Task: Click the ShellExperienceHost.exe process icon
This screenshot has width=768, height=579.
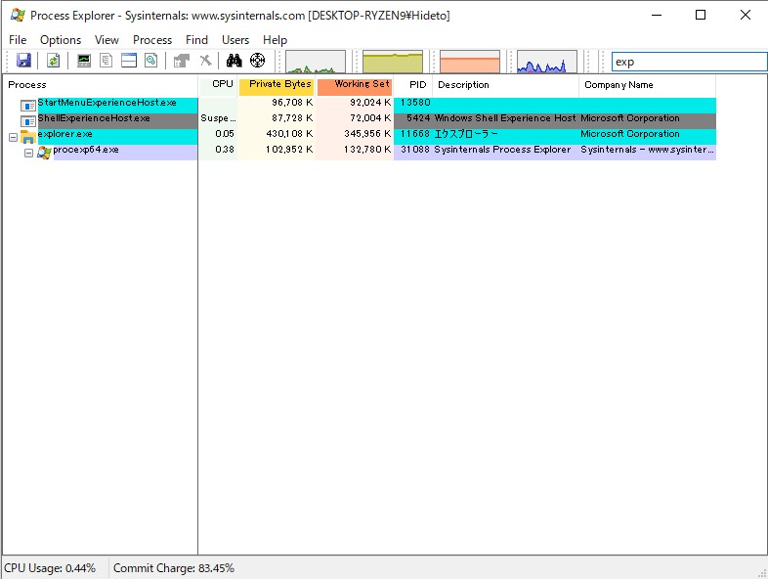Action: [28, 120]
